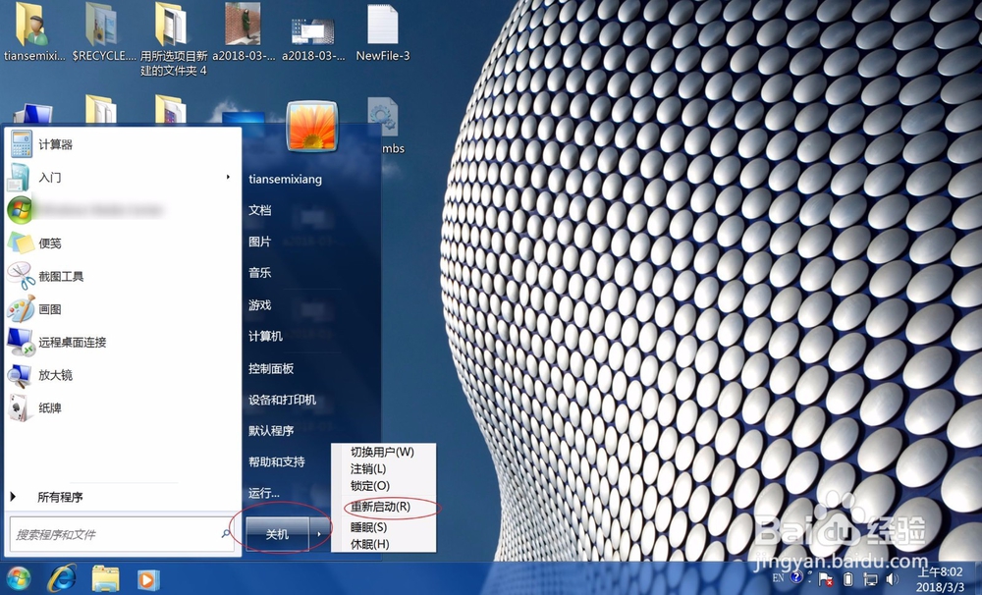Open 游戏 games link
This screenshot has width=982, height=595.
[x=260, y=305]
